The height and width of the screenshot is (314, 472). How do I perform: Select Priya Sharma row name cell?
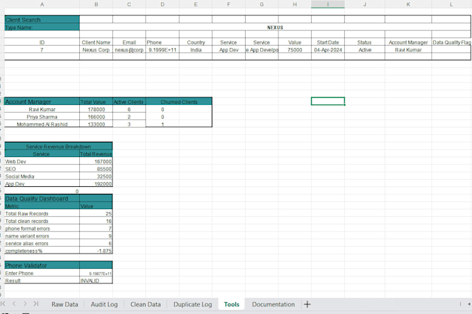point(42,117)
